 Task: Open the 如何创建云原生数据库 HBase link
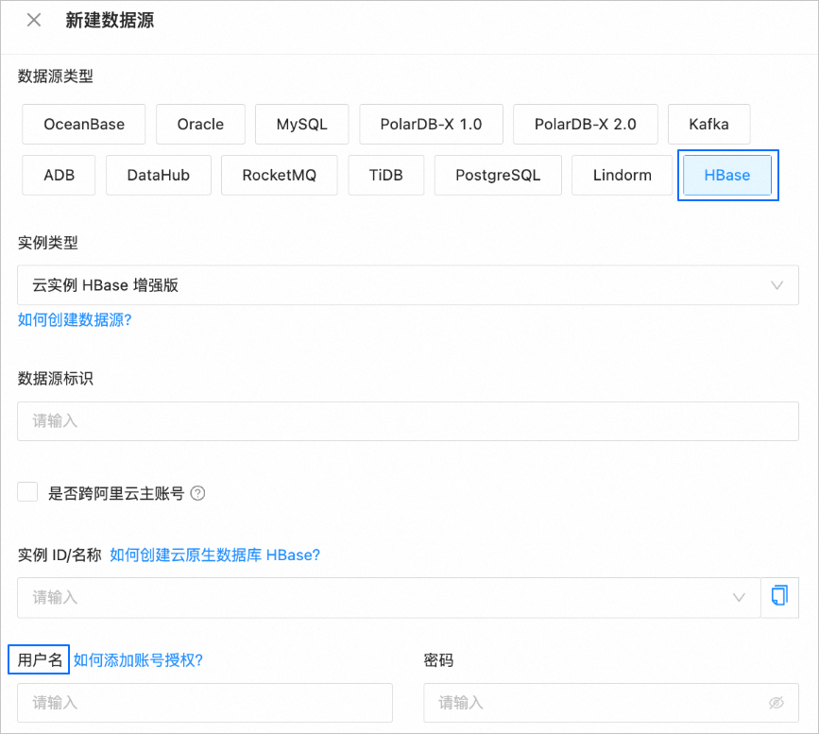click(213, 555)
